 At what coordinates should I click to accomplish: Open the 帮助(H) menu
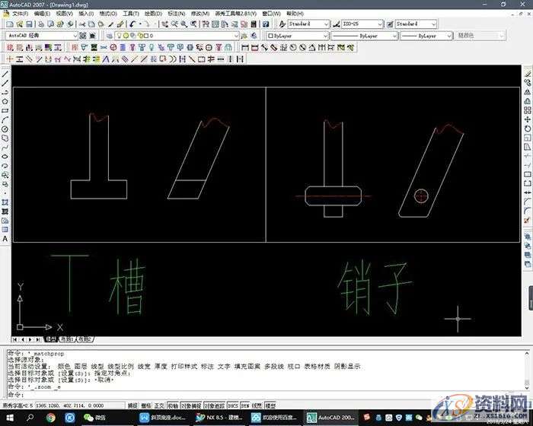click(x=295, y=14)
